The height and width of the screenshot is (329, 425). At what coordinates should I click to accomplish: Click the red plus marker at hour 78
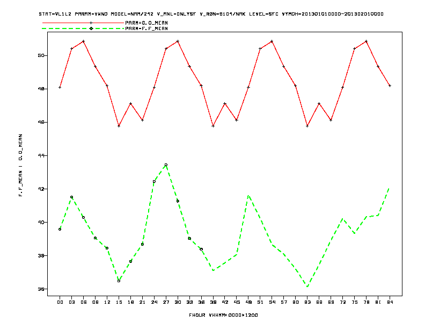pyautogui.click(x=366, y=41)
